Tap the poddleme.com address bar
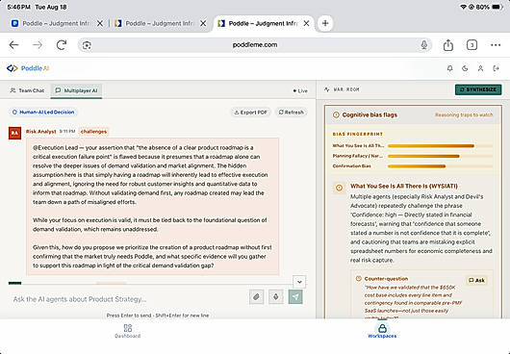510x354 pixels. click(x=255, y=45)
